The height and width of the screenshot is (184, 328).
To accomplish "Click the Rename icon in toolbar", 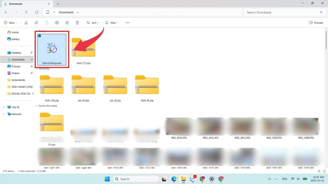I will pos(57,23).
